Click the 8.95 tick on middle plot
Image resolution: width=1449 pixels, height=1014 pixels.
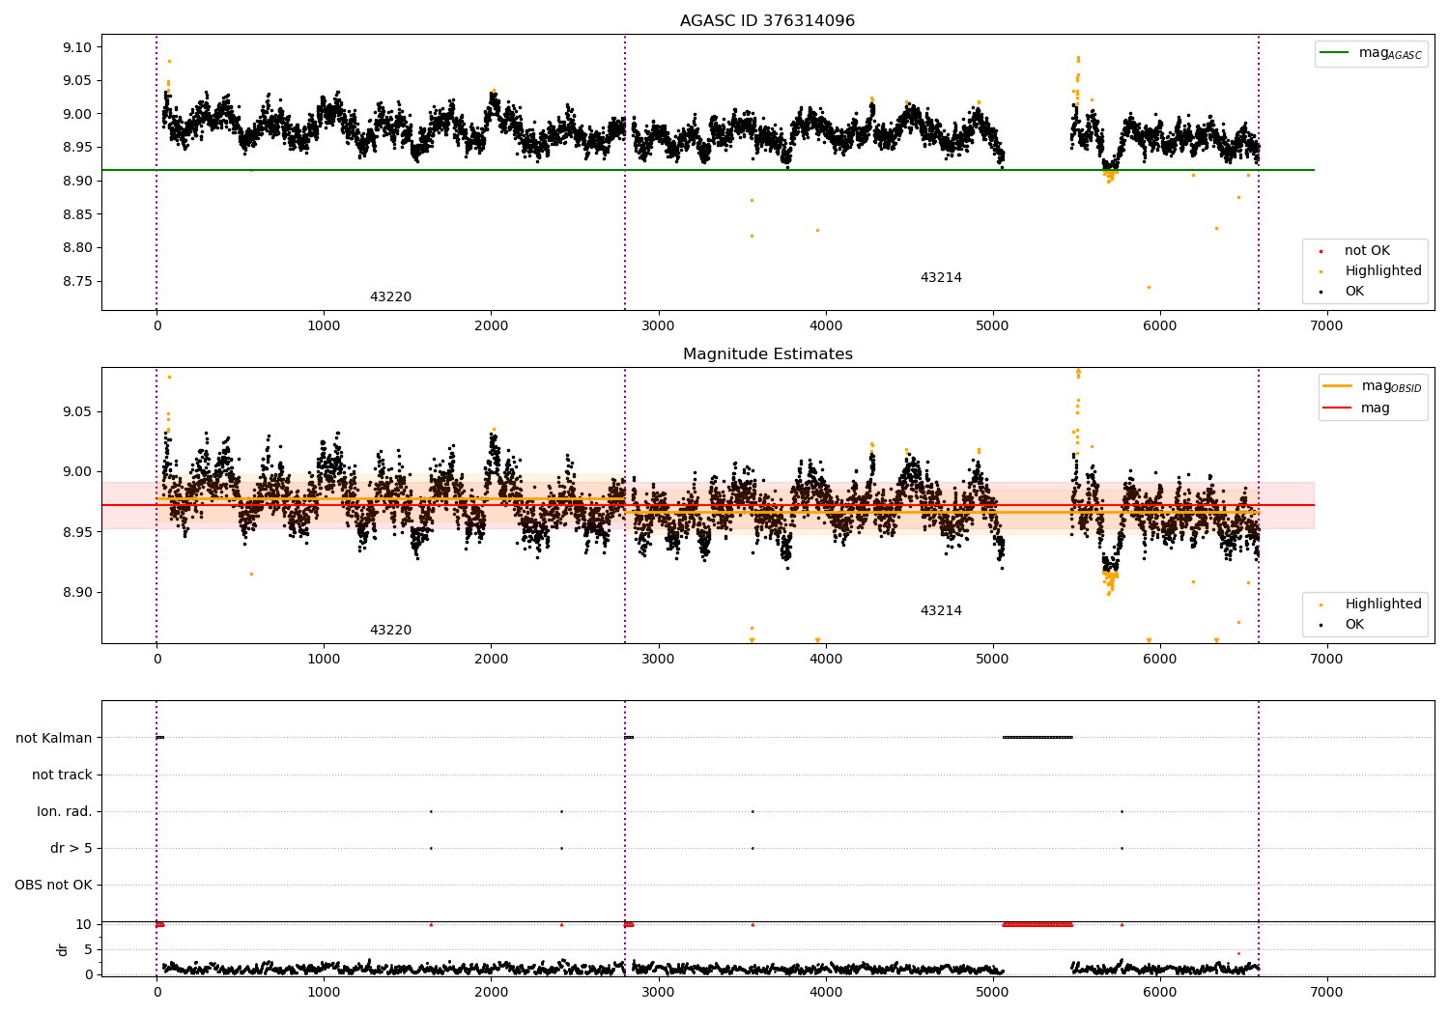pyautogui.click(x=76, y=533)
